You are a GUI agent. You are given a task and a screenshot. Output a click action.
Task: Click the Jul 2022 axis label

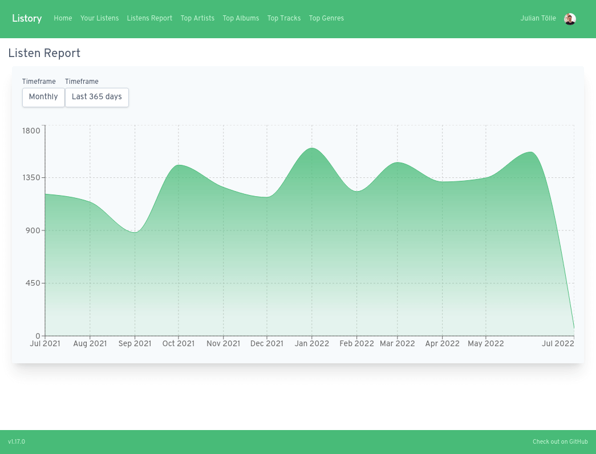(x=557, y=343)
